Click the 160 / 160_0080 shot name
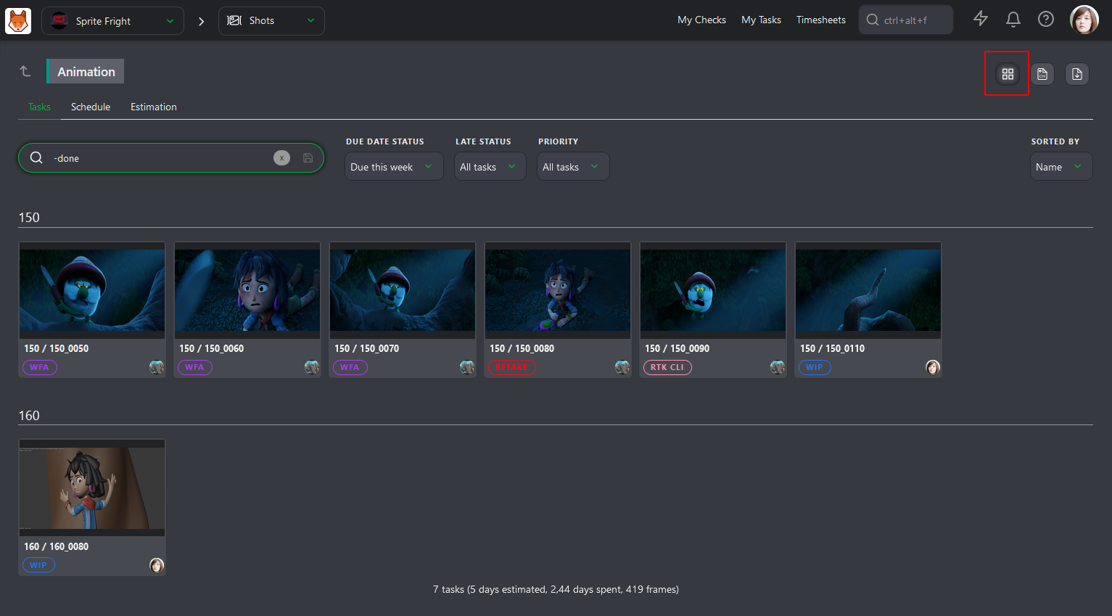The image size is (1112, 616). pos(57,546)
